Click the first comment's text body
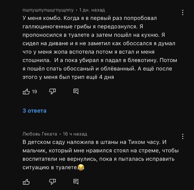The height and width of the screenshot is (190, 194). pyautogui.click(x=100, y=48)
